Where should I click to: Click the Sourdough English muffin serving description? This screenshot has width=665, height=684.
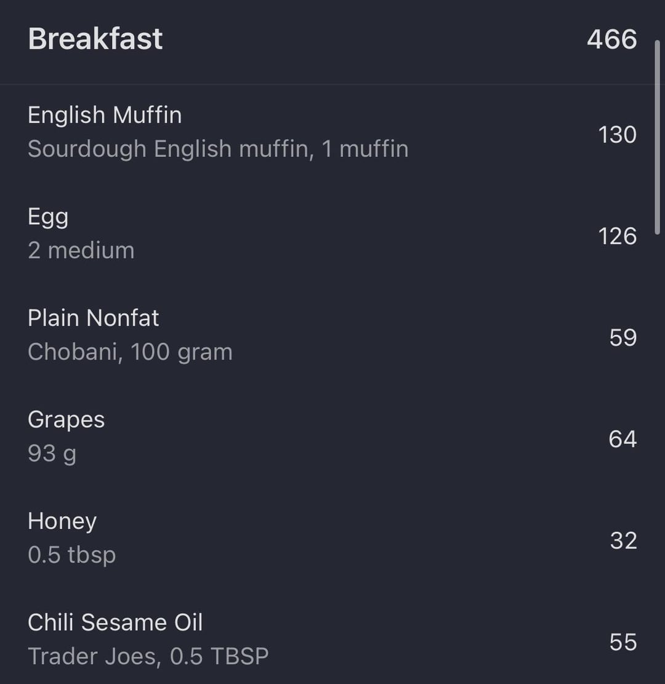point(218,149)
